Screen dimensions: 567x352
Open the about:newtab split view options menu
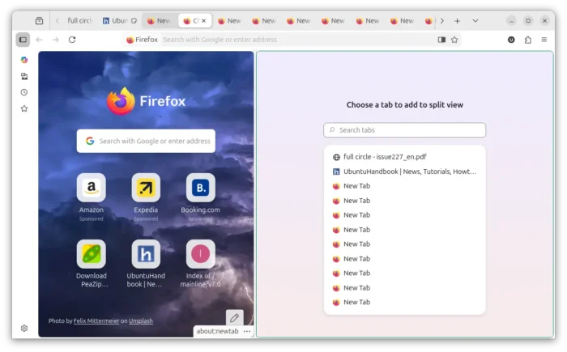(x=247, y=331)
